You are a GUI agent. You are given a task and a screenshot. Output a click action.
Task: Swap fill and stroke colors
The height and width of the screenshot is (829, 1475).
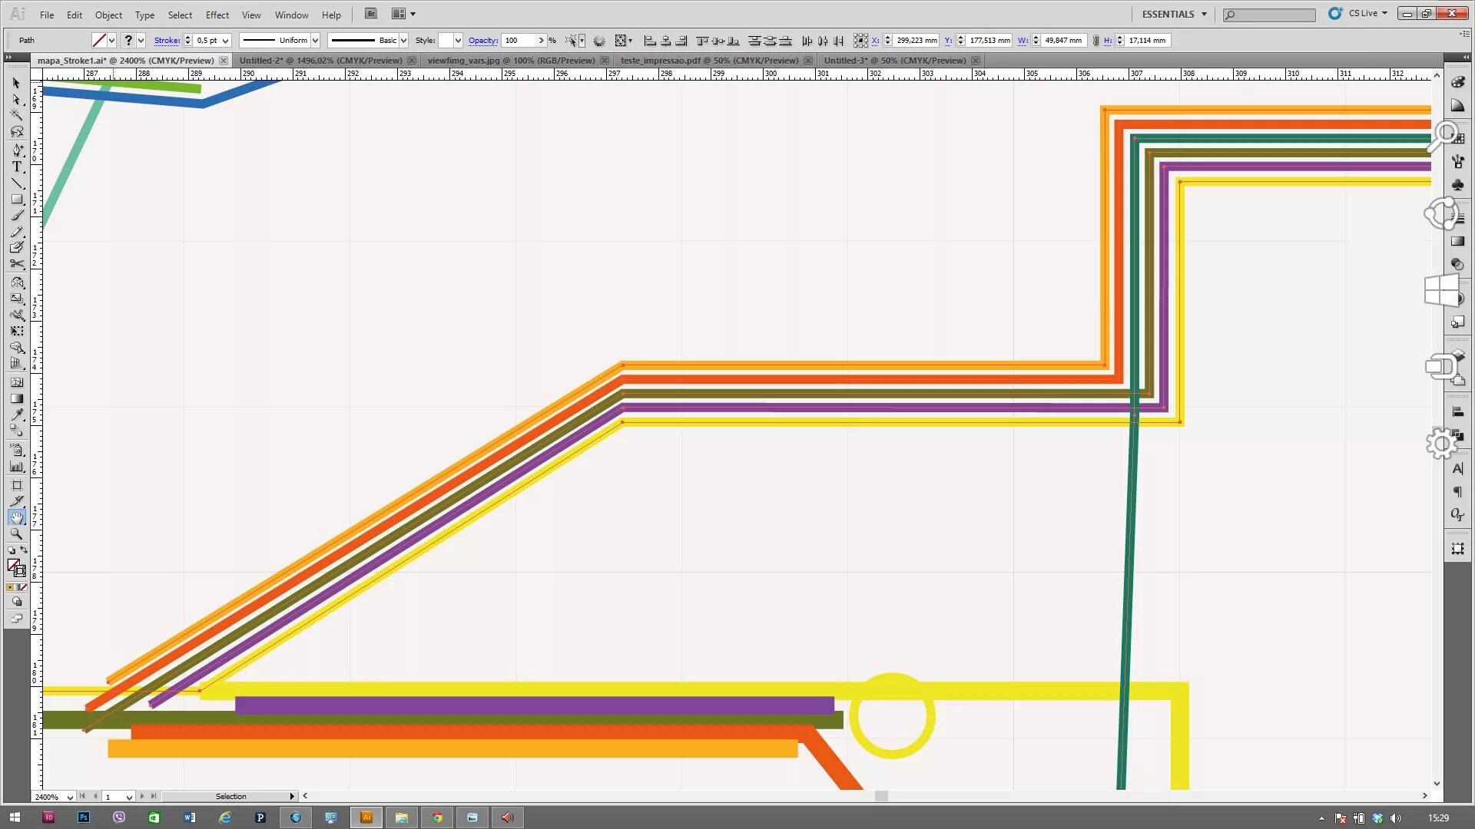(24, 550)
